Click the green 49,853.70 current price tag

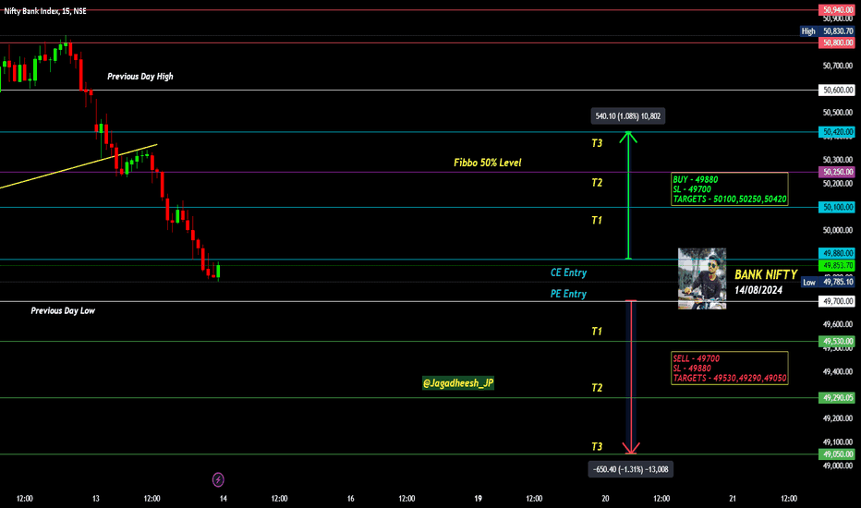836,266
